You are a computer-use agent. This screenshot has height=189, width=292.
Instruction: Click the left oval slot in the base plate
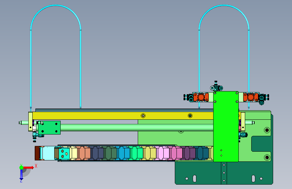(194, 179)
